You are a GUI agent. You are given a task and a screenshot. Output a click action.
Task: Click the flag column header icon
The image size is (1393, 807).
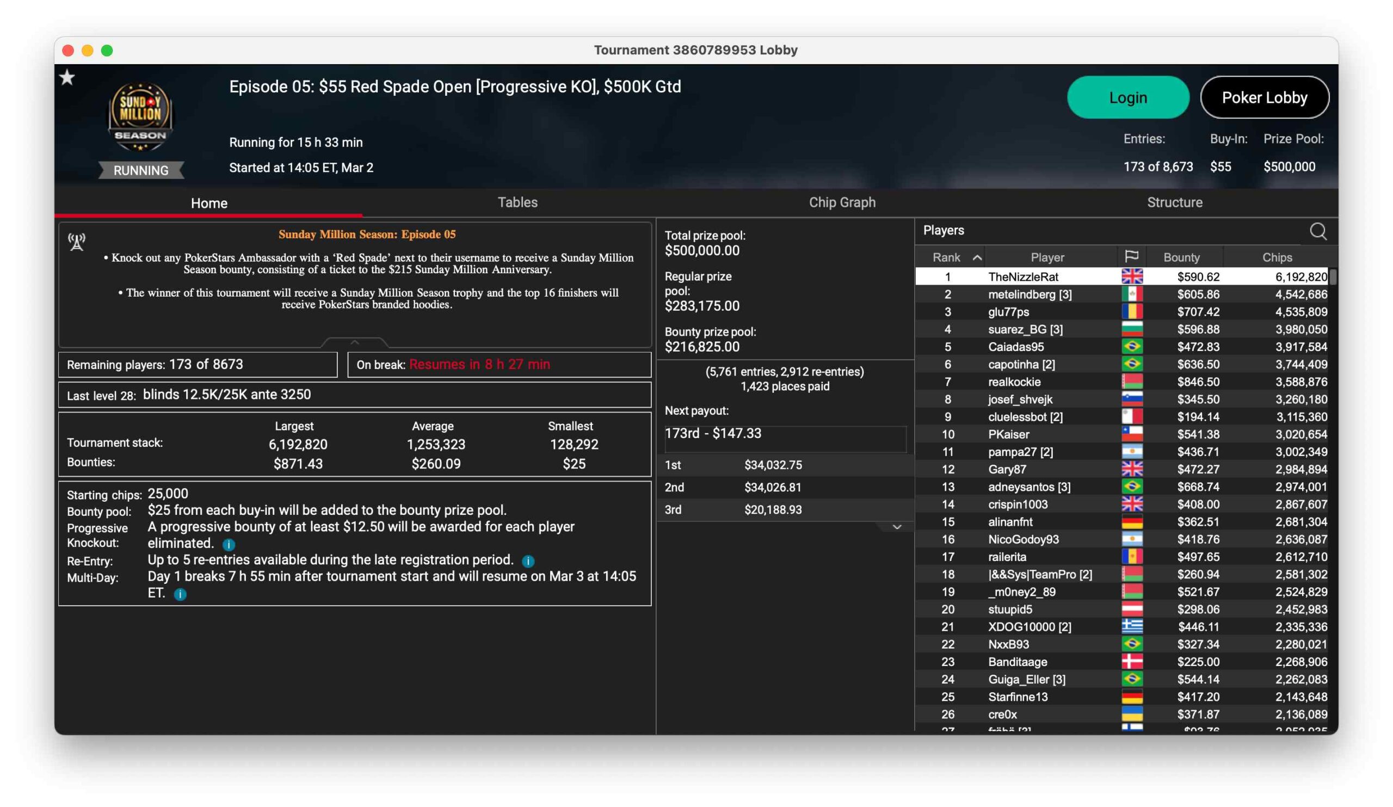1131,256
